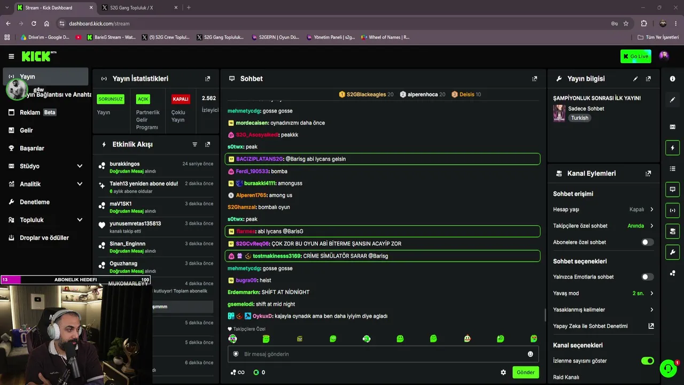Open a new Chrome tab
The height and width of the screenshot is (385, 684).
point(189,7)
